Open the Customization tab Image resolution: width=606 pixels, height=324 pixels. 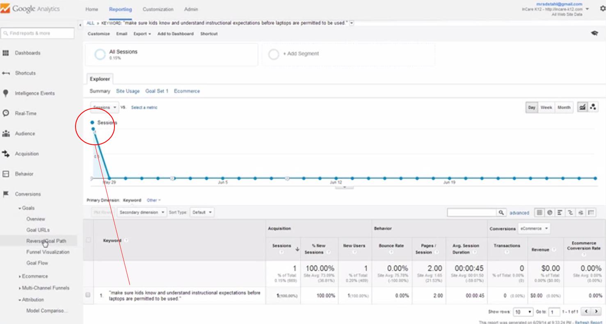coord(158,9)
